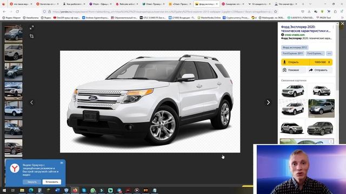Select the highlighted white Explorer thumbnail in strip

click(14, 53)
